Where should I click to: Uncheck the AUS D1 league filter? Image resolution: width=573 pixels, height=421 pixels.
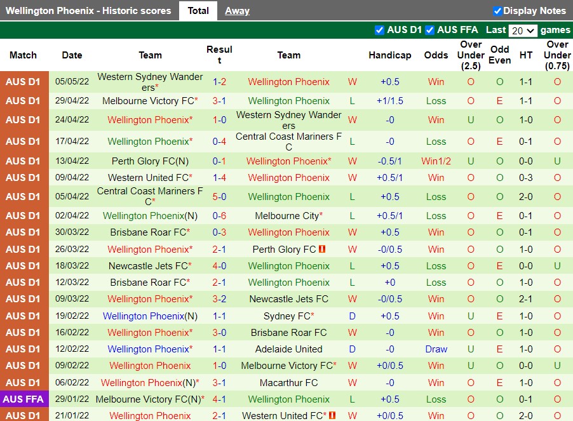379,30
